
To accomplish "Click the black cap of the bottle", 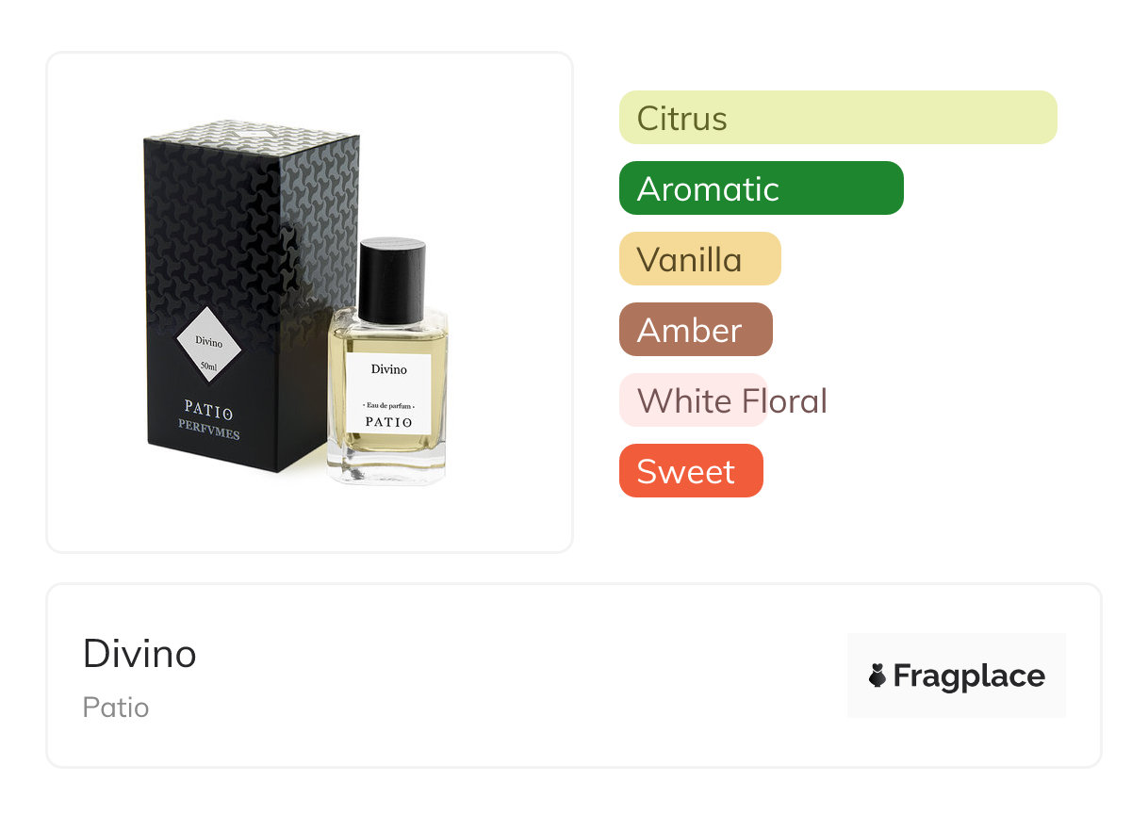I will pyautogui.click(x=391, y=280).
